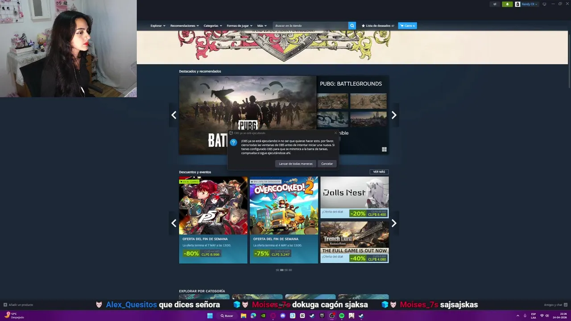Click the taskbar Buscar search box
Viewport: 571px width, 321px height.
pos(228,316)
